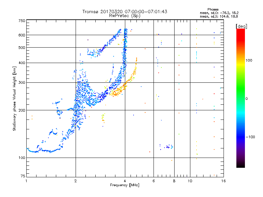Click the y-axis tick label '600'
This screenshot has height=197, width=263.
click(22, 35)
